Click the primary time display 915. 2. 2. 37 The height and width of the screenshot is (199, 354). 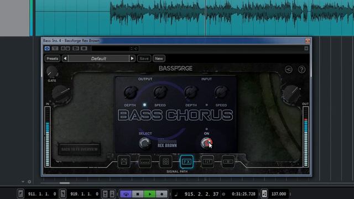201,194
